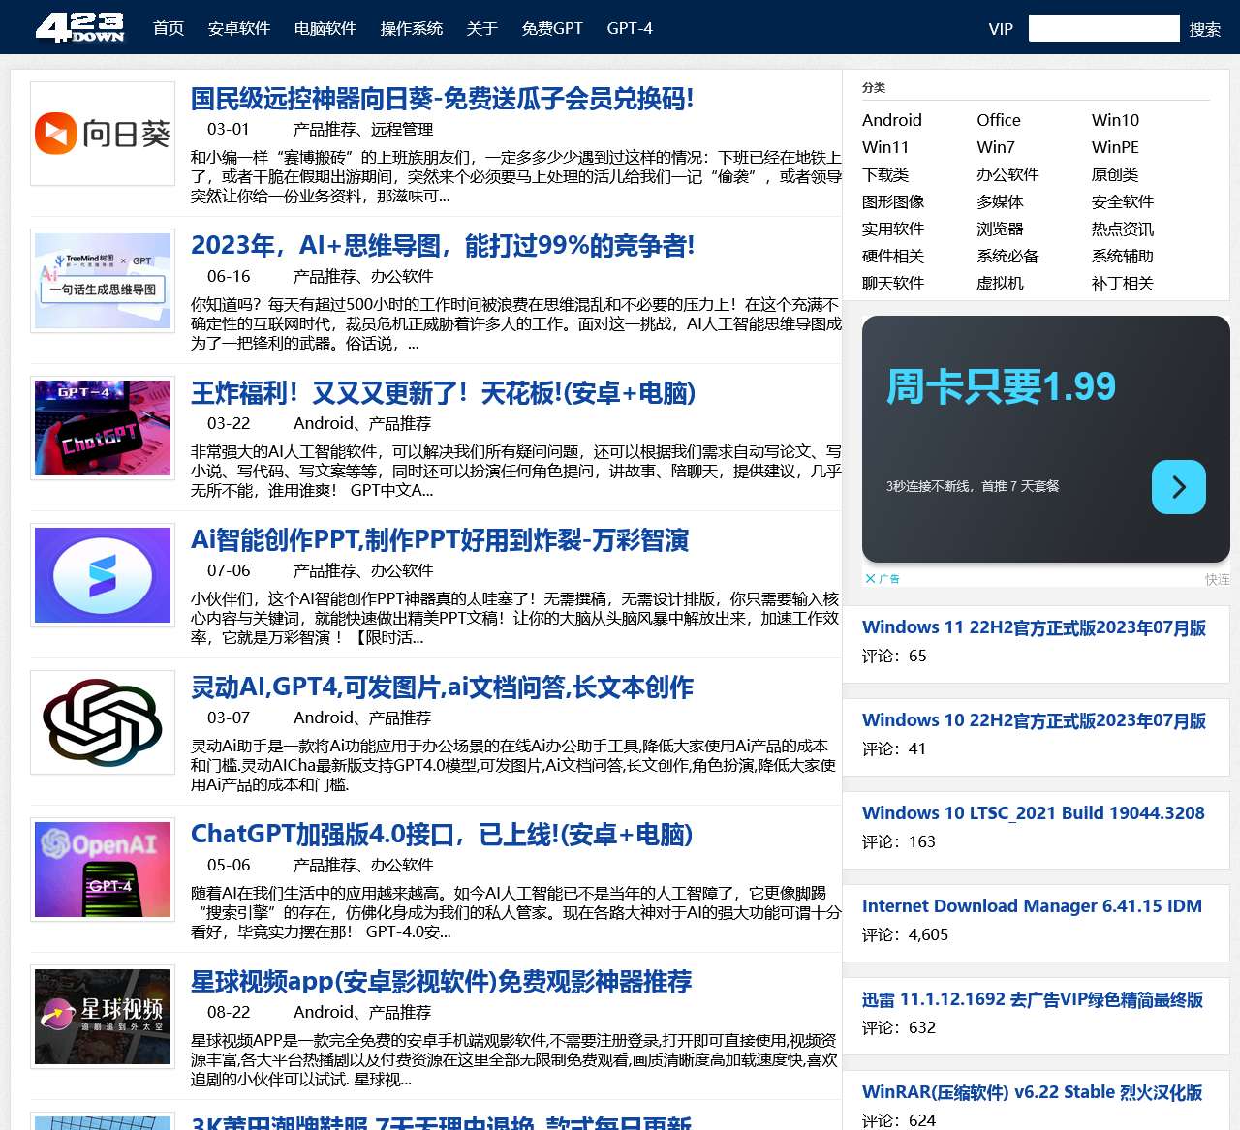Viewport: 1240px width, 1130px height.
Task: Open article 王炸福利！又又又更新了
Action: click(x=443, y=393)
